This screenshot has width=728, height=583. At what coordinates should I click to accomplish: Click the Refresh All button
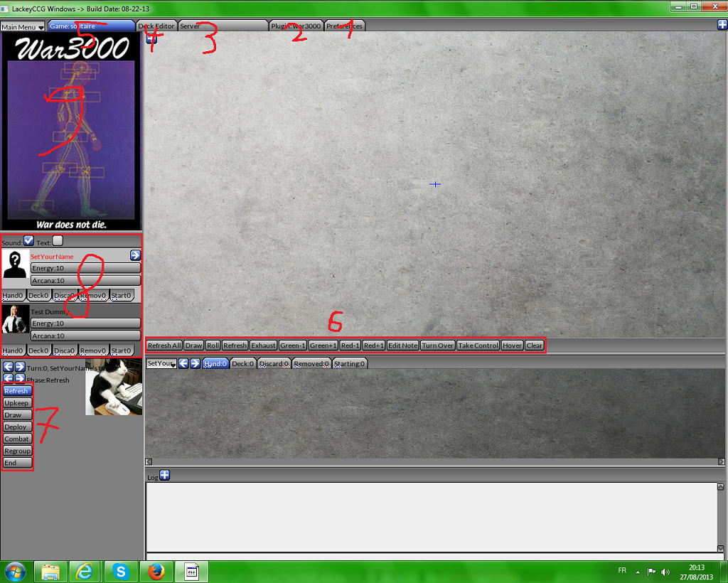coord(164,346)
